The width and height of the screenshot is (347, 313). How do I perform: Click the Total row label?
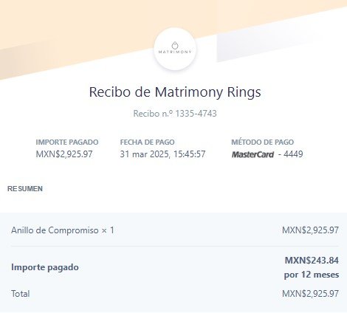[21, 294]
